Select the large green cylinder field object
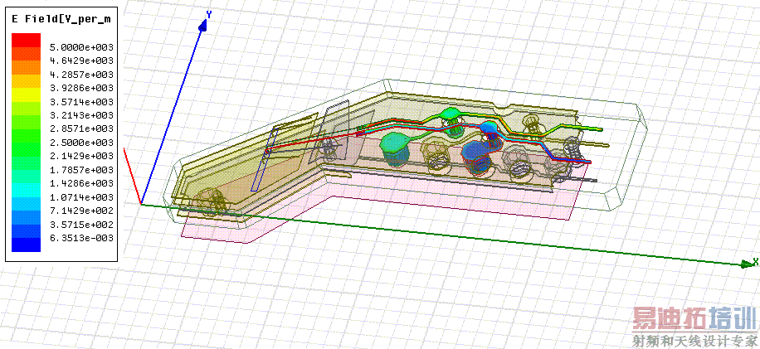The image size is (760, 349). click(x=396, y=150)
